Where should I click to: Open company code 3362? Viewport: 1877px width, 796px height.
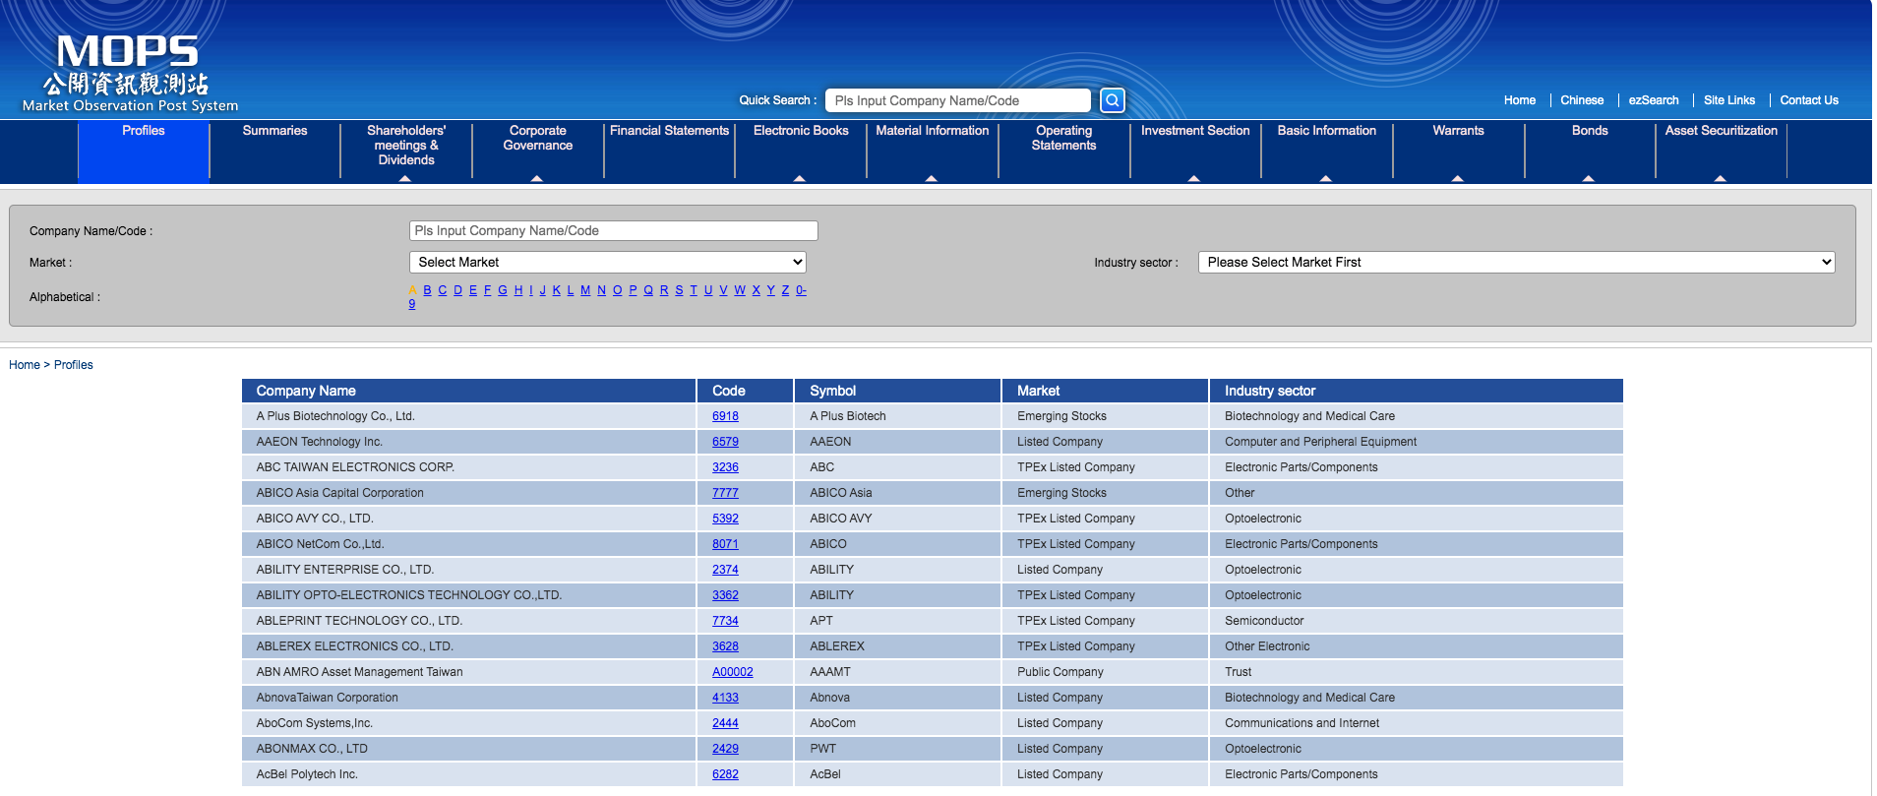pos(725,595)
